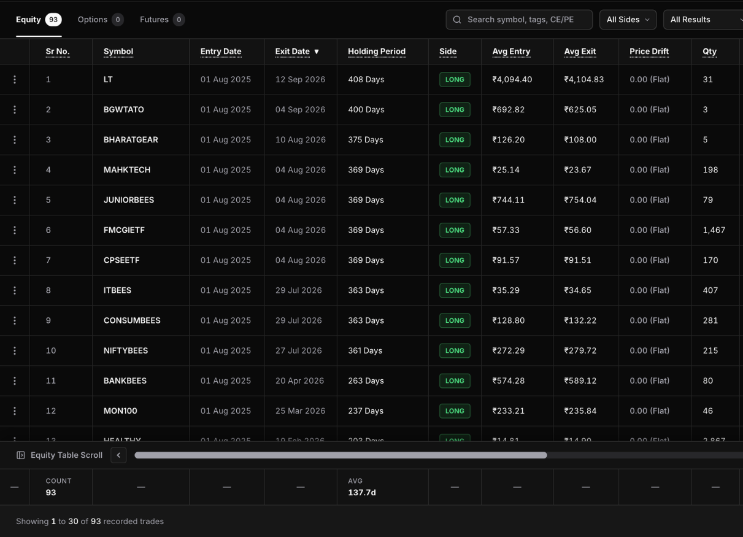Select the NIFTYBEES symbol cell
The image size is (743, 537).
tap(126, 350)
